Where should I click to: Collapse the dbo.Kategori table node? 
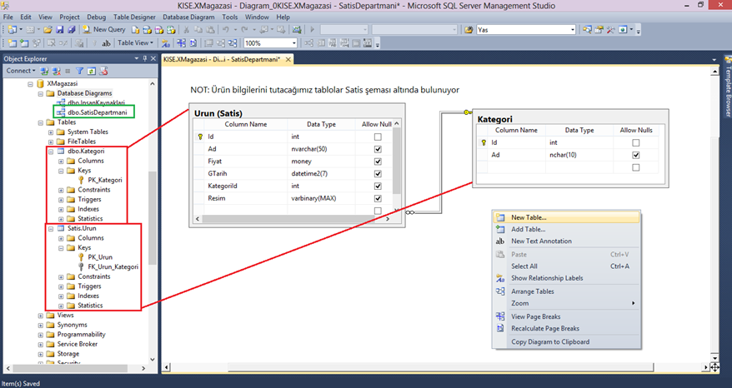[51, 152]
